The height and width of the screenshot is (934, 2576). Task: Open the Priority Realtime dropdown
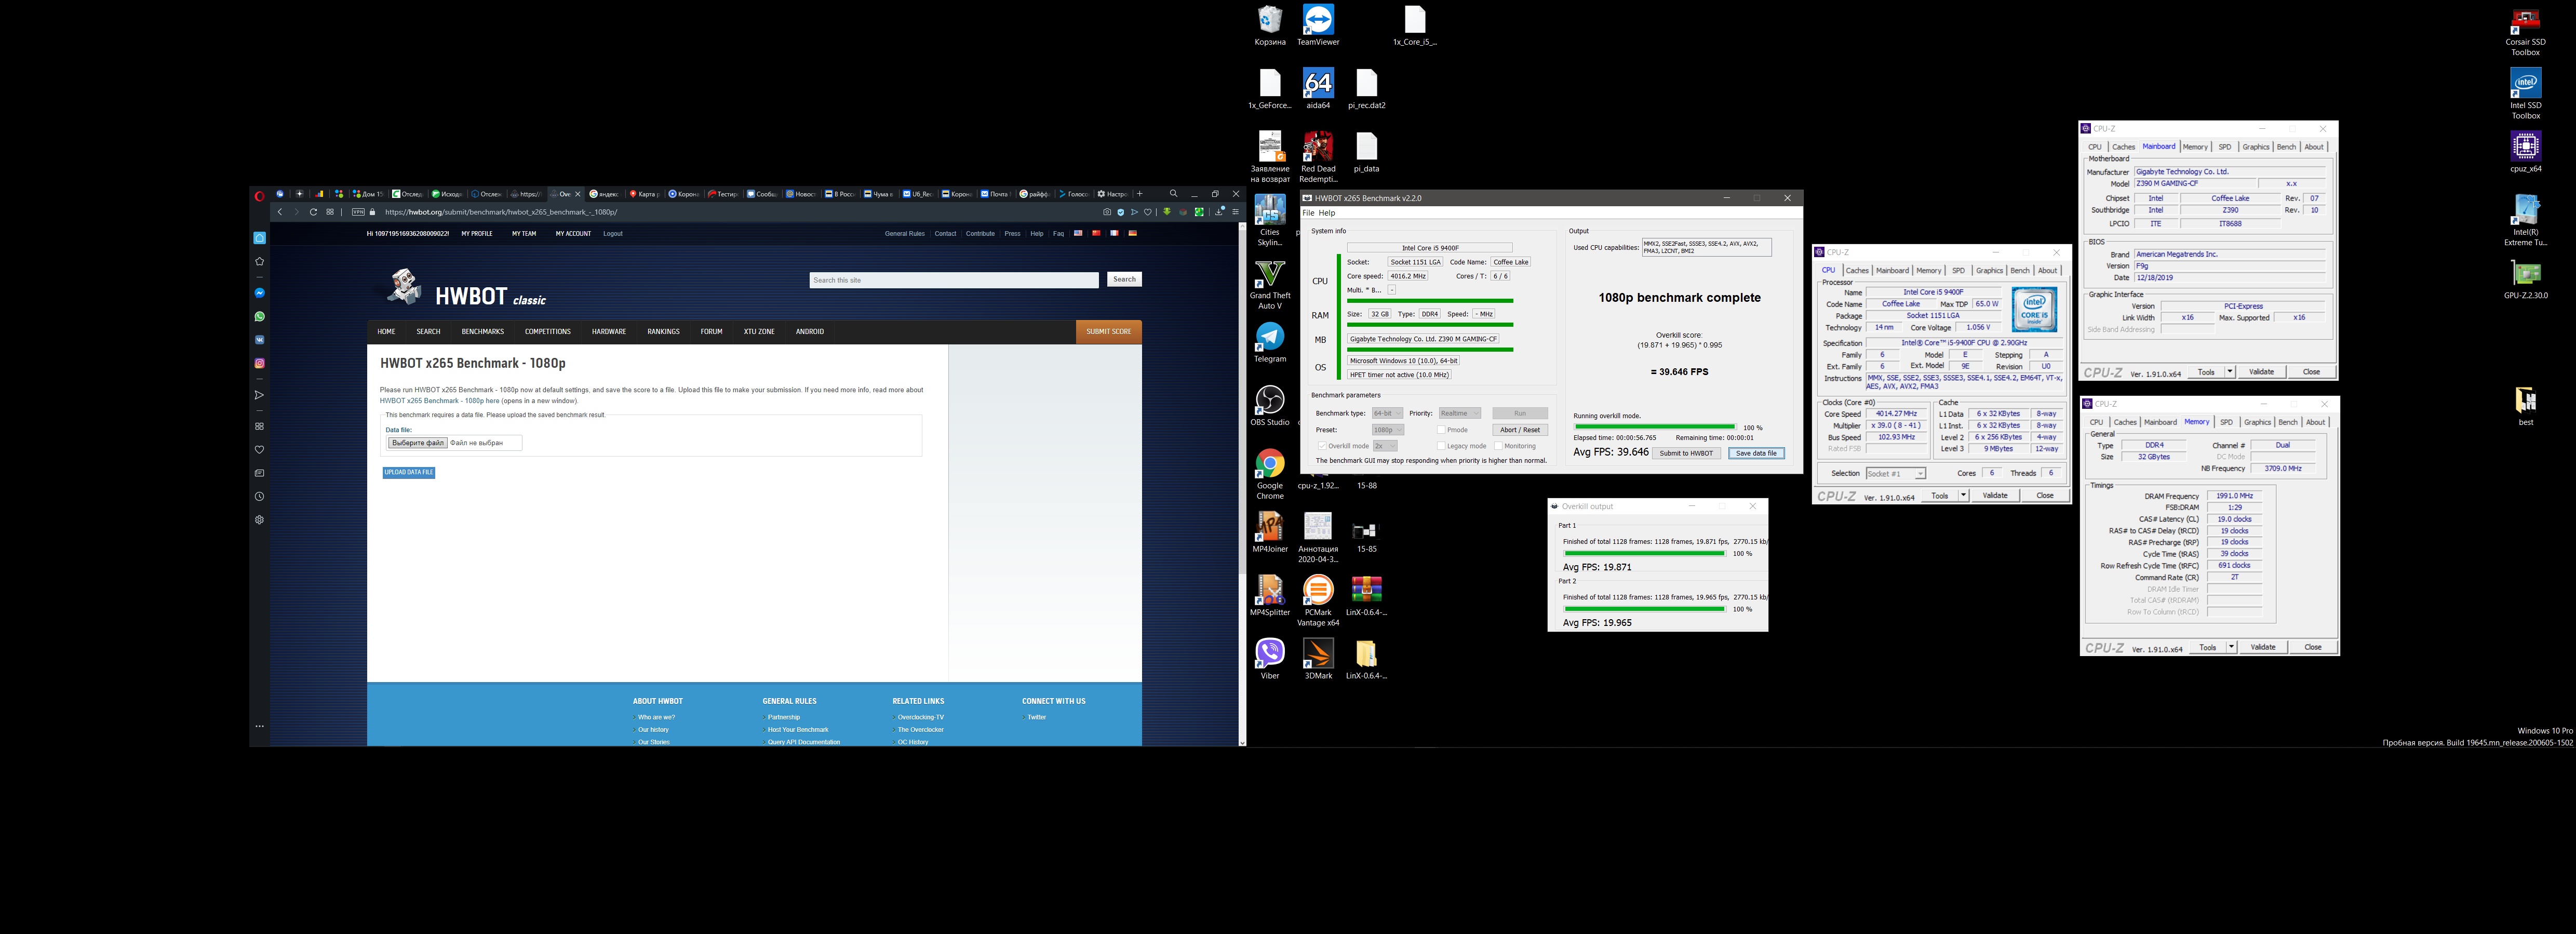[1459, 413]
